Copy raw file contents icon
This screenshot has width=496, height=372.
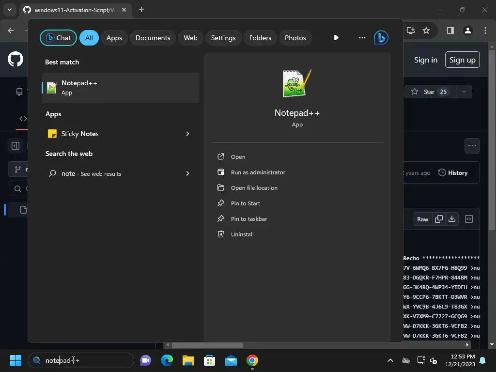(x=438, y=219)
